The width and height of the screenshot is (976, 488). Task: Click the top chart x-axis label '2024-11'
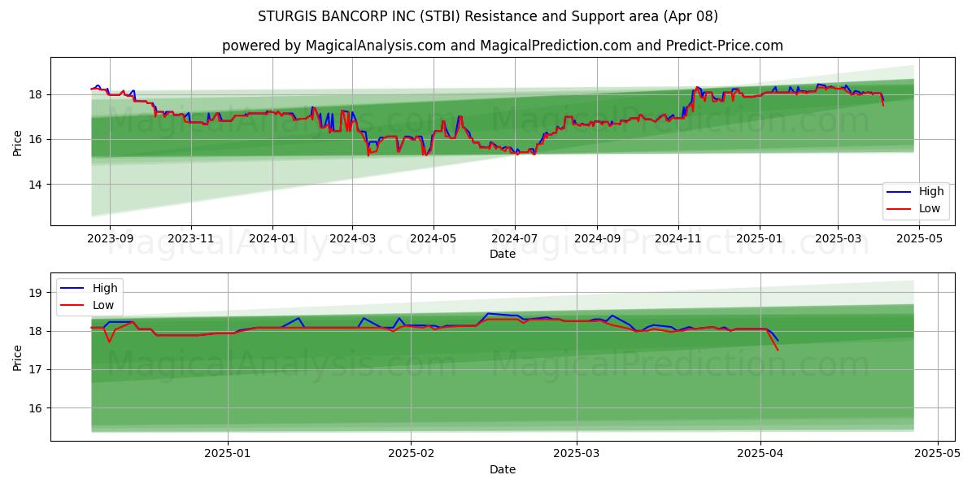point(678,240)
